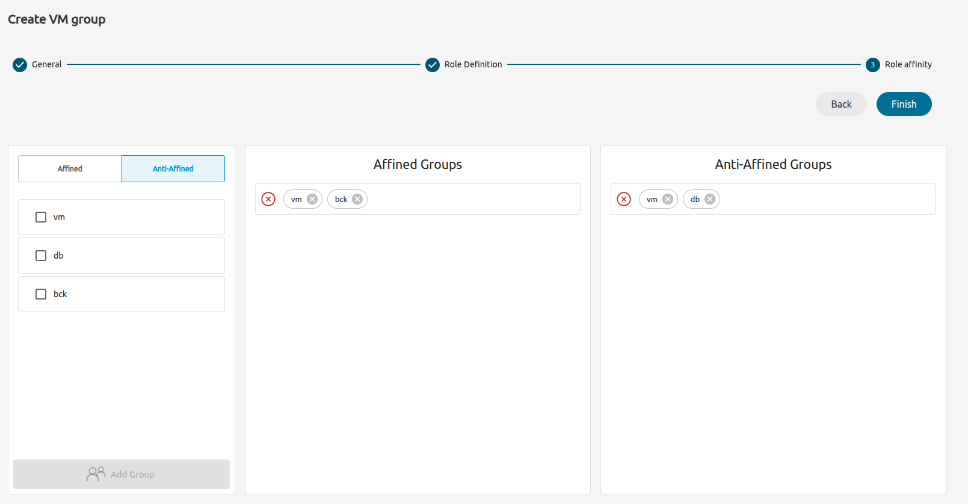
Task: Go back using the Back button
Action: [x=841, y=104]
